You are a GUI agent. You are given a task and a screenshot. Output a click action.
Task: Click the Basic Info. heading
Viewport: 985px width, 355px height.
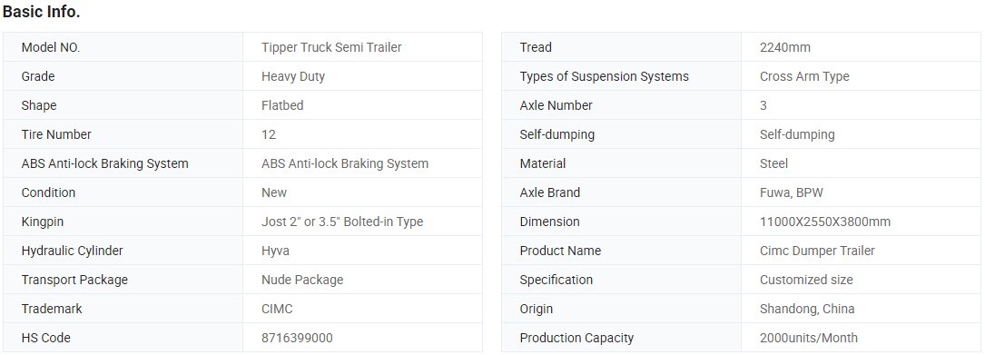coord(42,12)
